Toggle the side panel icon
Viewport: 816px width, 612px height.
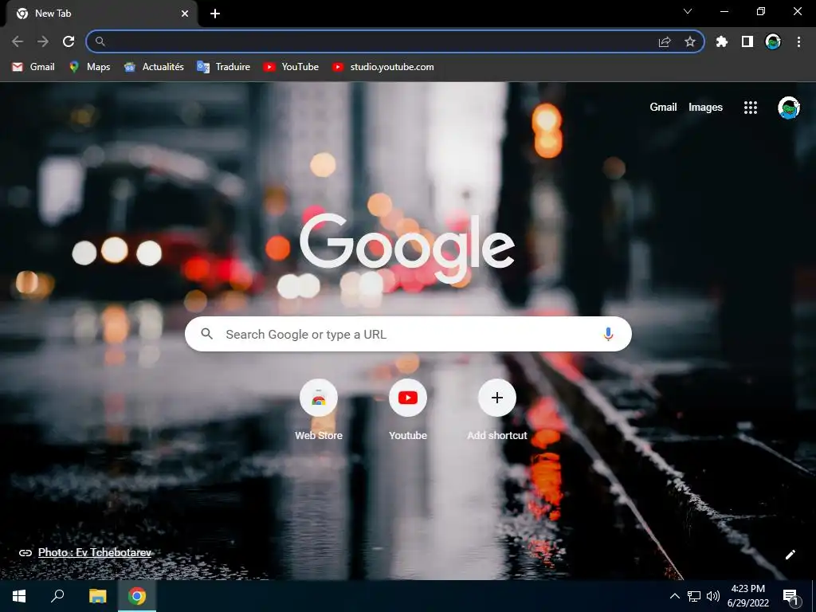[x=747, y=41]
